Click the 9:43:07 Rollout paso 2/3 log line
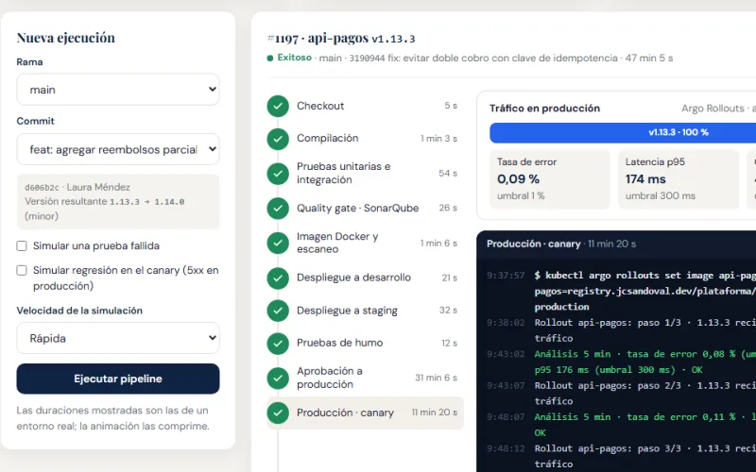 (621, 393)
